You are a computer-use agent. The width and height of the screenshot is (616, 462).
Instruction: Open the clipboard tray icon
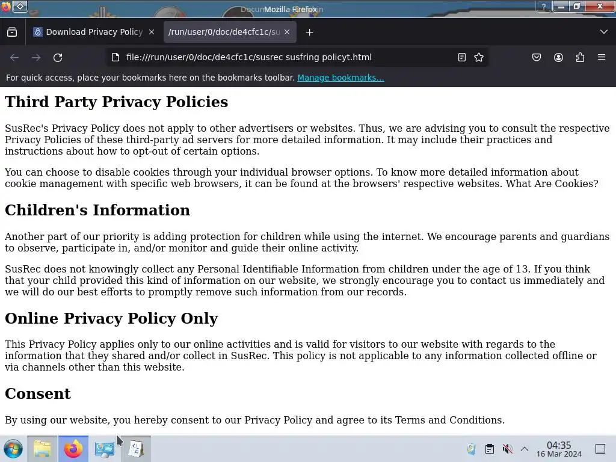[x=490, y=449]
